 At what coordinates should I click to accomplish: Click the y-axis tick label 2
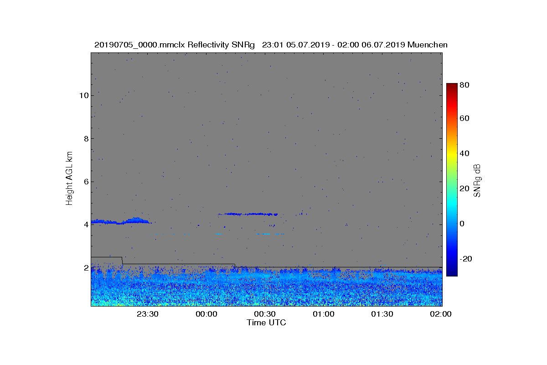tap(86, 267)
